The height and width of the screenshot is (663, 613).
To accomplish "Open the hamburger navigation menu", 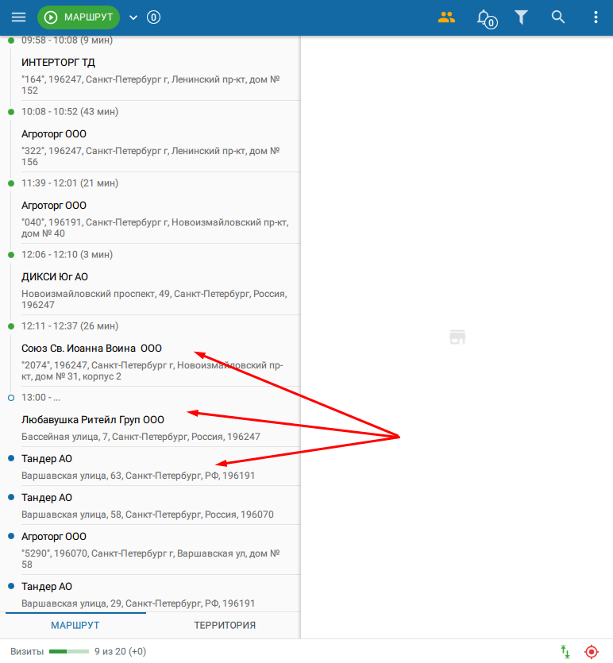I will (18, 17).
